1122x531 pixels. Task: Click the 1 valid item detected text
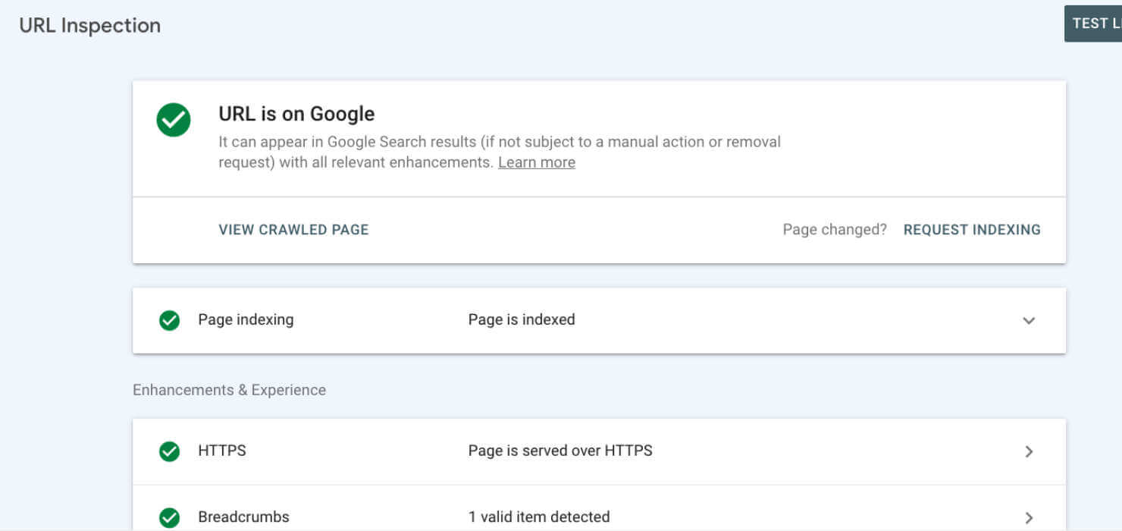539,517
